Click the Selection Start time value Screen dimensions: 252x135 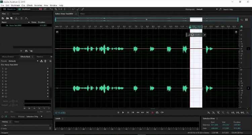[x=215, y=125]
